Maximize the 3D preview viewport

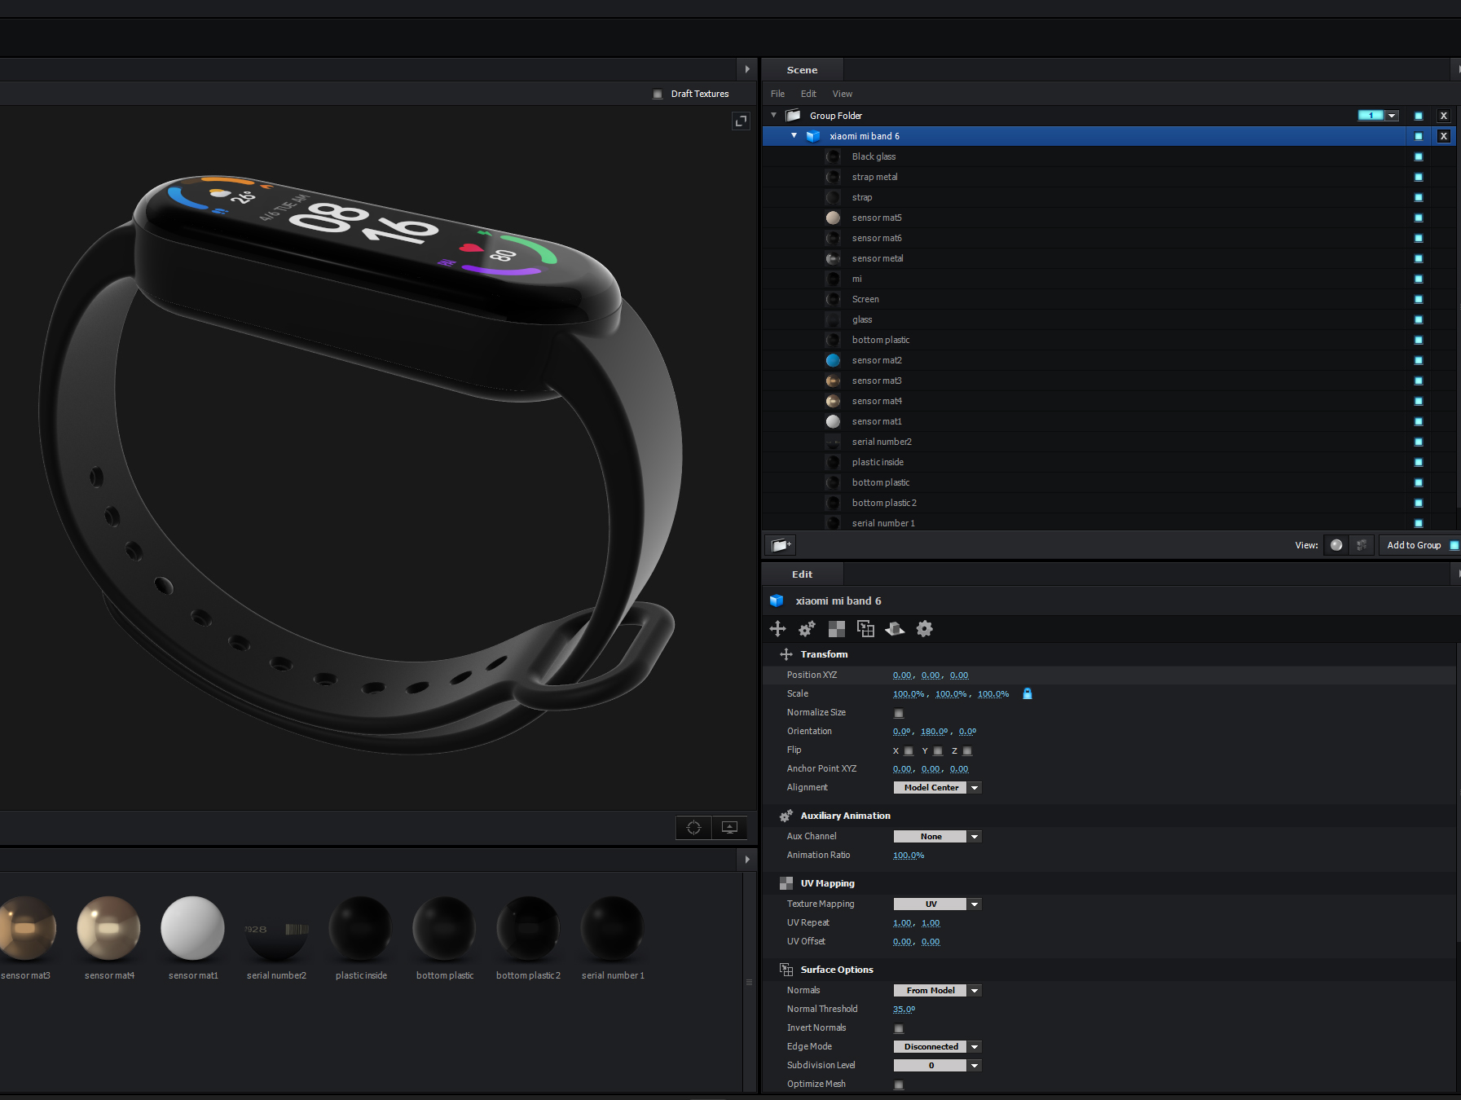[741, 121]
